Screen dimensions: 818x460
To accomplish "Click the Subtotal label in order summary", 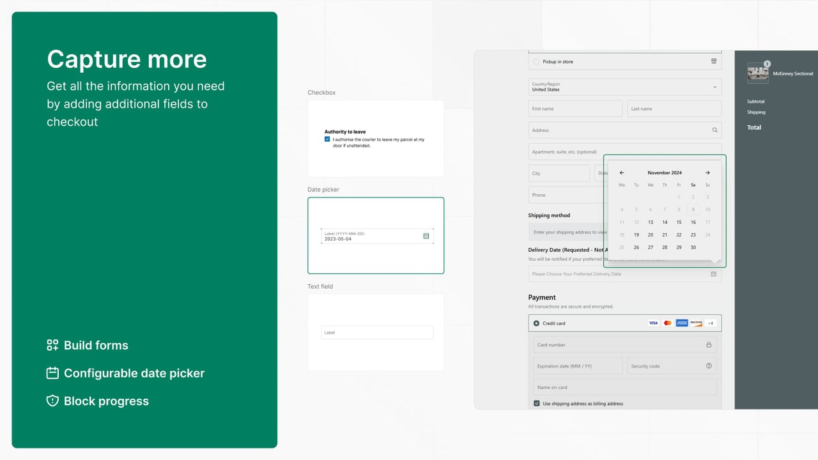I will coord(756,102).
